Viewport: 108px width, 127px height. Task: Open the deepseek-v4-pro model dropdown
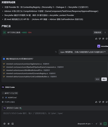point(85,124)
